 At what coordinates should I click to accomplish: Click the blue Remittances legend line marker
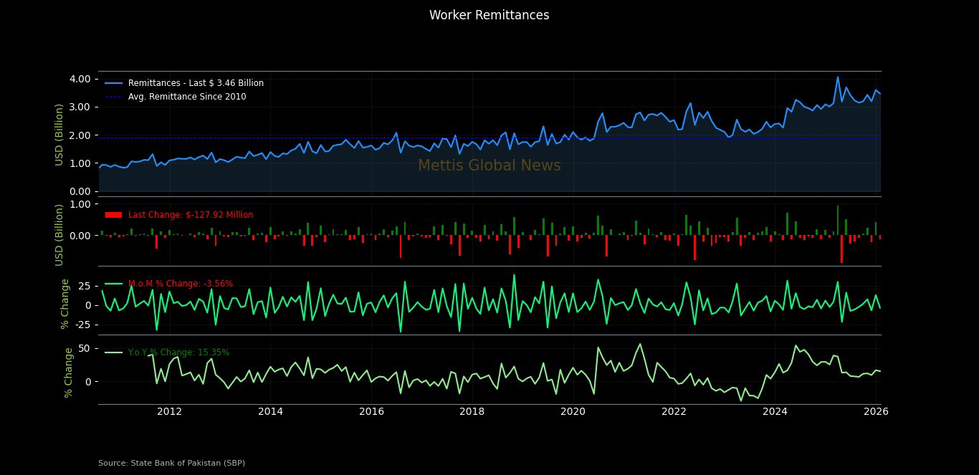[x=114, y=83]
